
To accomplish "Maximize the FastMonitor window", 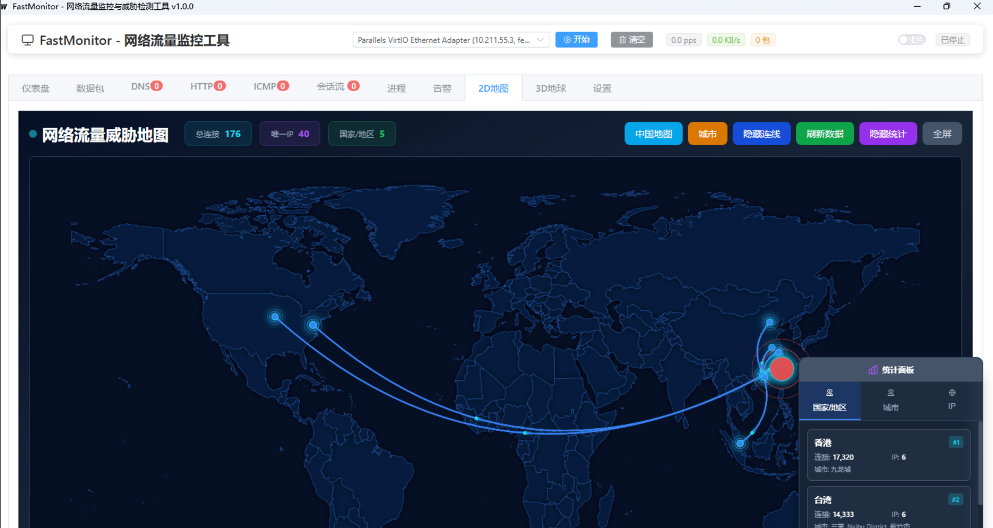I will click(946, 6).
